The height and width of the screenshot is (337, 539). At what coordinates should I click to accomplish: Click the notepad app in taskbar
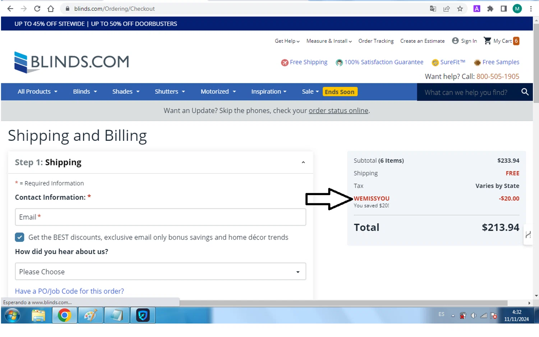click(116, 315)
